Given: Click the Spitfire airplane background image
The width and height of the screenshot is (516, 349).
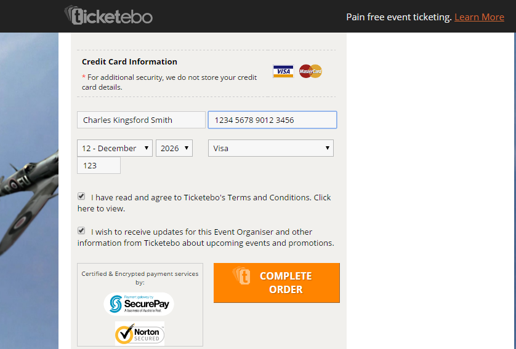Looking at the screenshot, I should pos(30,190).
